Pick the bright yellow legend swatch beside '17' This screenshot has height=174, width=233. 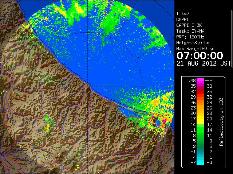tap(200, 119)
